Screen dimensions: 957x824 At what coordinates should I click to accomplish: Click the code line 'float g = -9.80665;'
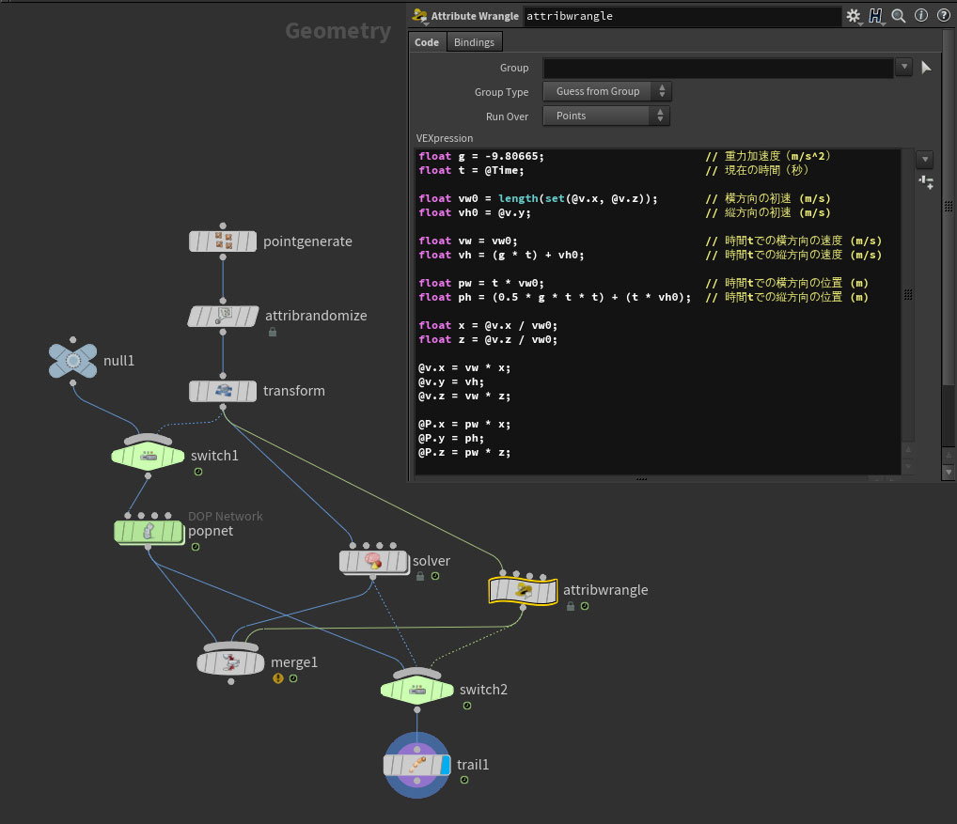tap(481, 156)
